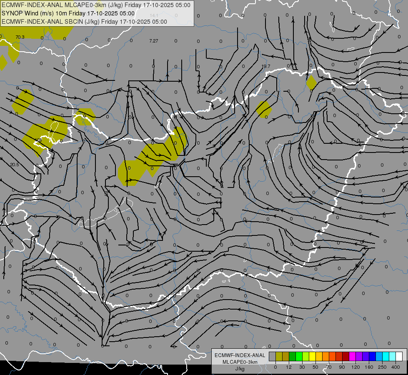This screenshot has width=408, height=375.
Task: Click the legend value 120
Action: (x=356, y=367)
